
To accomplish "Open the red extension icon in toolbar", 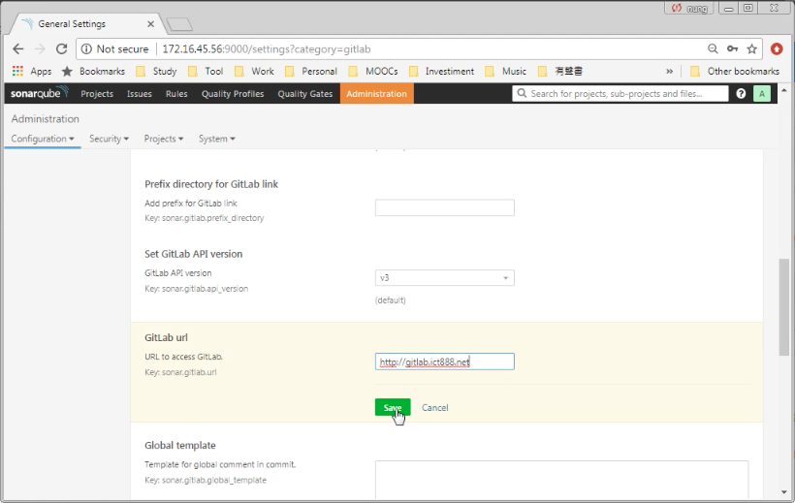I will (x=777, y=48).
